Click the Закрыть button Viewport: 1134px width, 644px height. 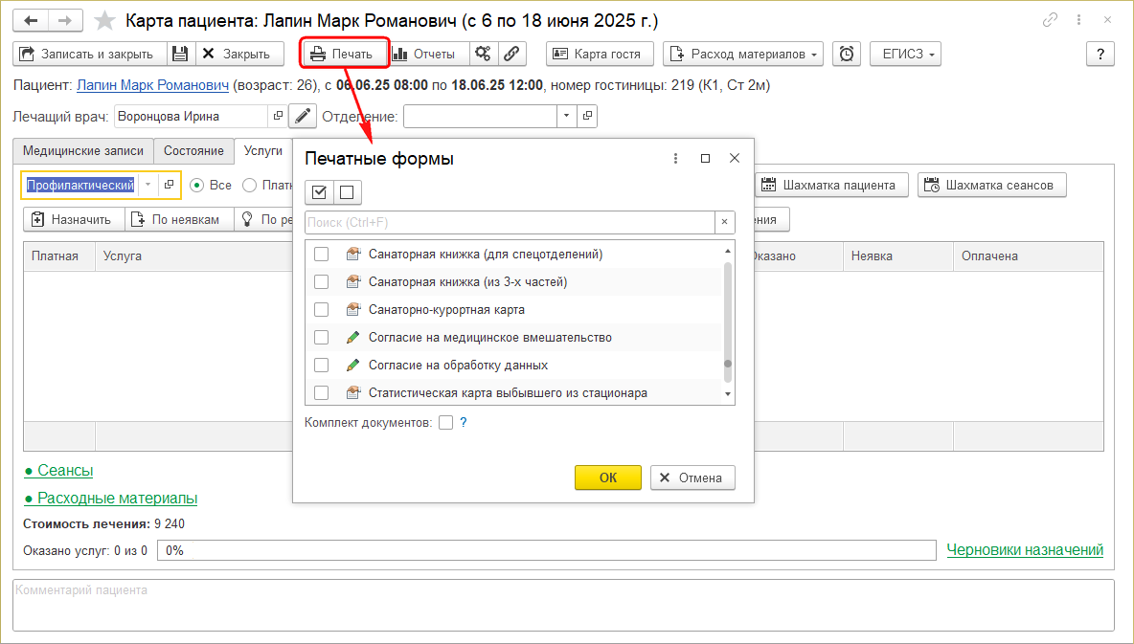pos(238,54)
